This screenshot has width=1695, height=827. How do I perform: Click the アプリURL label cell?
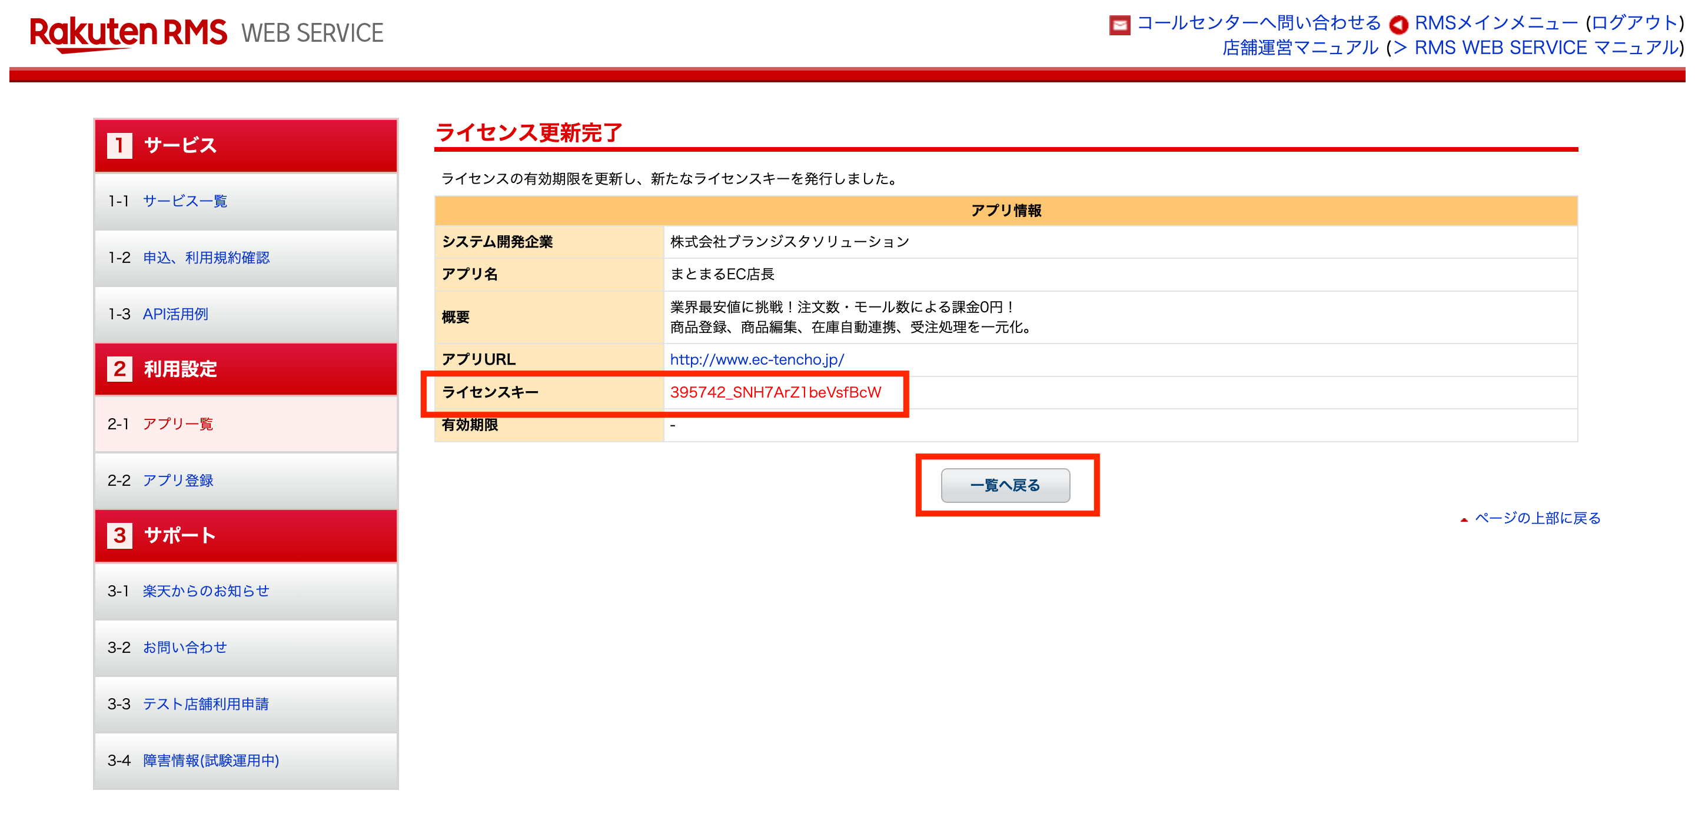(x=549, y=359)
